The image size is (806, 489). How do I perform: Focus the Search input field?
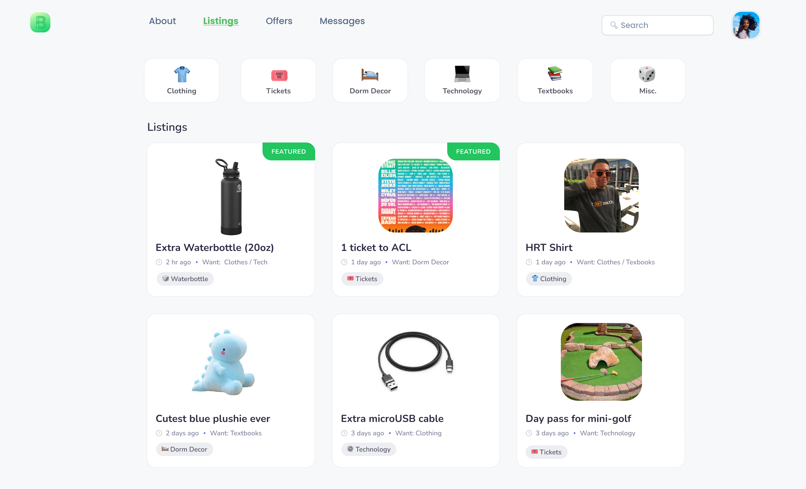(x=657, y=25)
